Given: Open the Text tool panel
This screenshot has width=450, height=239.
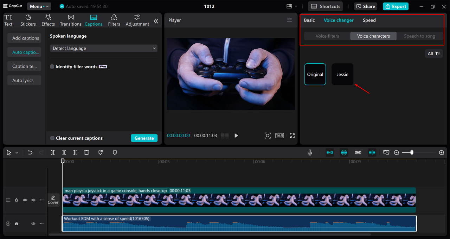Looking at the screenshot, I should 8,20.
